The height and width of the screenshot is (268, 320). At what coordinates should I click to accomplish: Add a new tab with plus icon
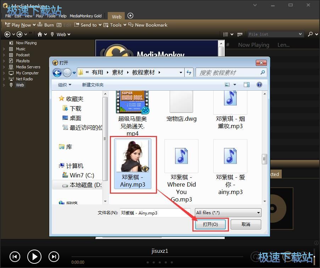[x=130, y=16]
